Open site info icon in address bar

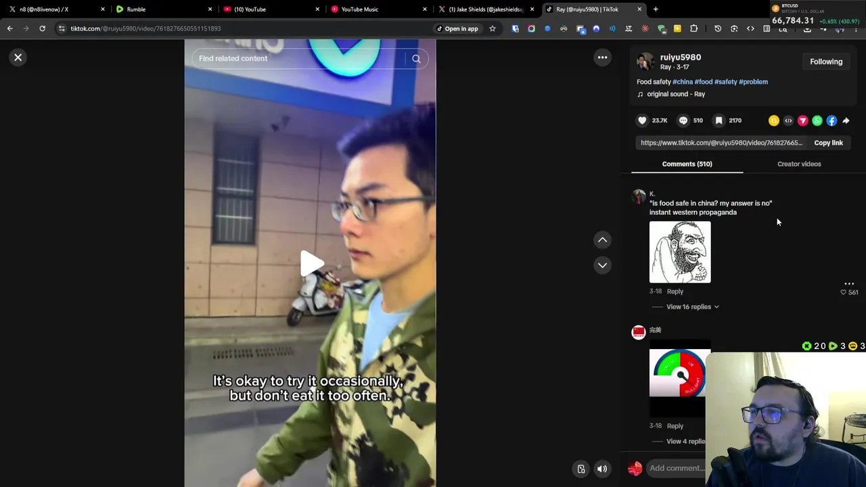(62, 28)
